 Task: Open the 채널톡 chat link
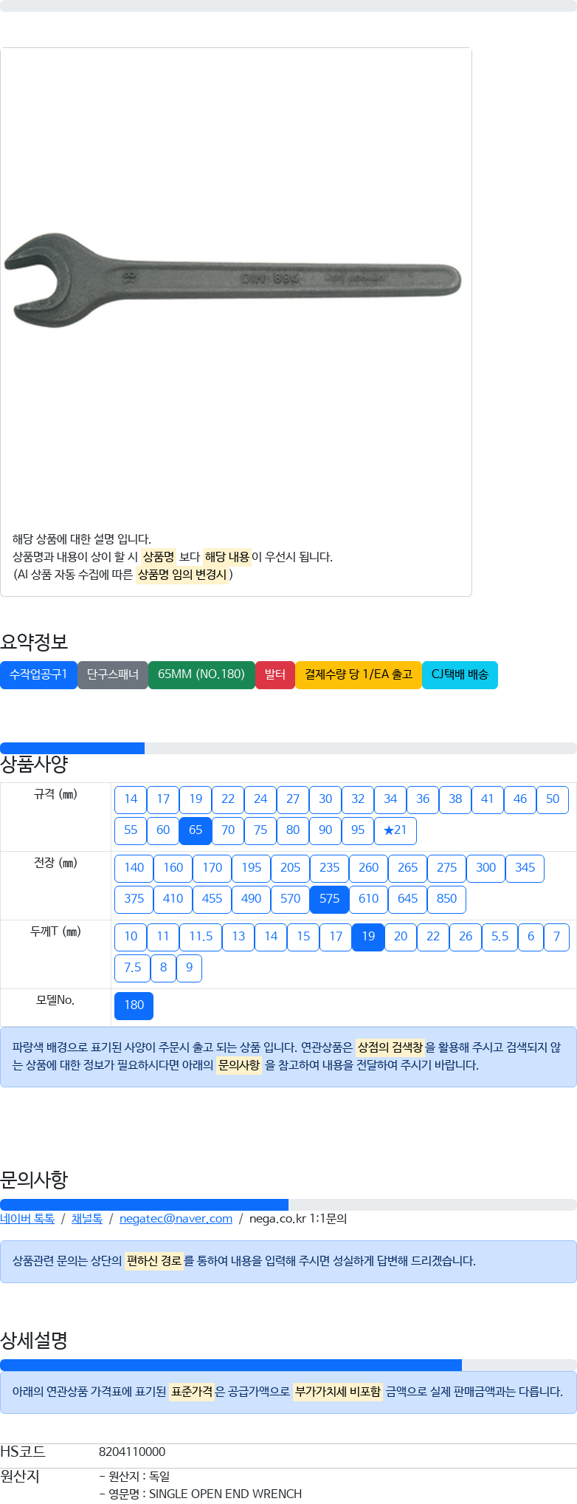click(x=87, y=1219)
